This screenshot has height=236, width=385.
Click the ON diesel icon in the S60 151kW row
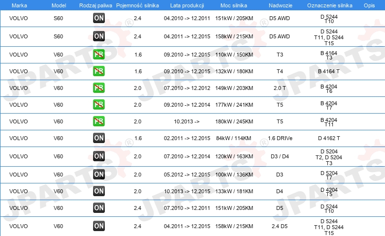click(99, 18)
